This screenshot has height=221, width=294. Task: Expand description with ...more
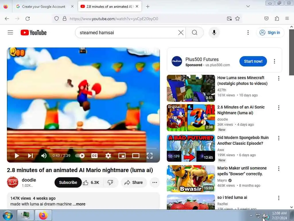coord(79,204)
